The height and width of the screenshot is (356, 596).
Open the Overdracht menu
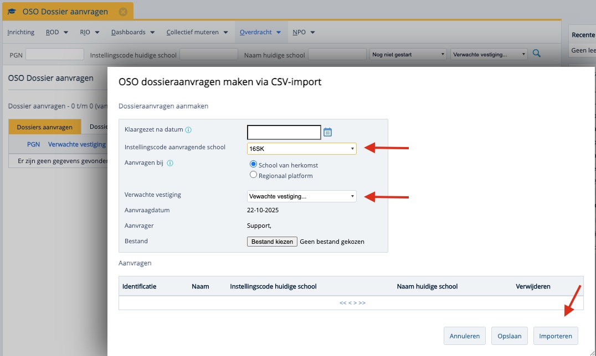(260, 32)
